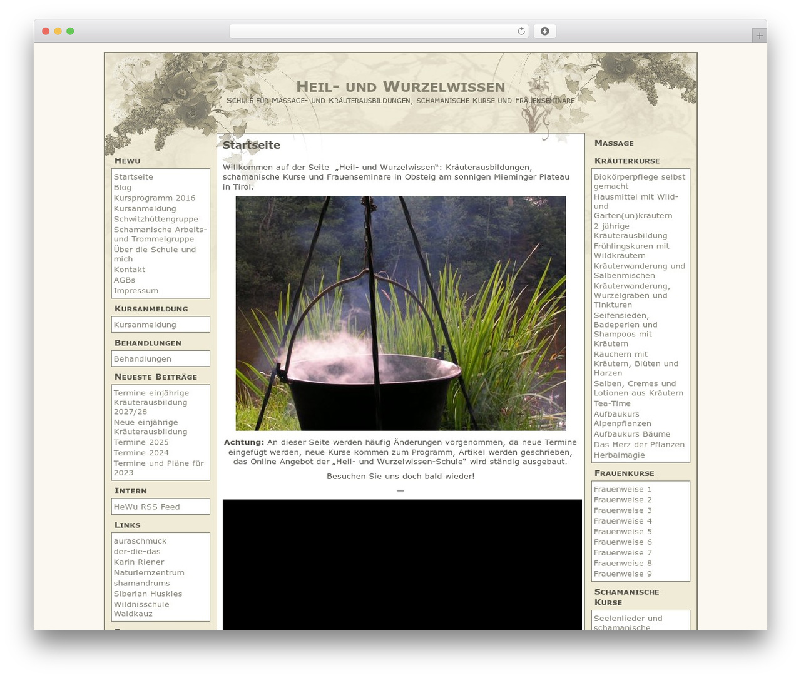801x678 pixels.
Task: Open Frauenweise 9 course link
Action: tap(623, 574)
